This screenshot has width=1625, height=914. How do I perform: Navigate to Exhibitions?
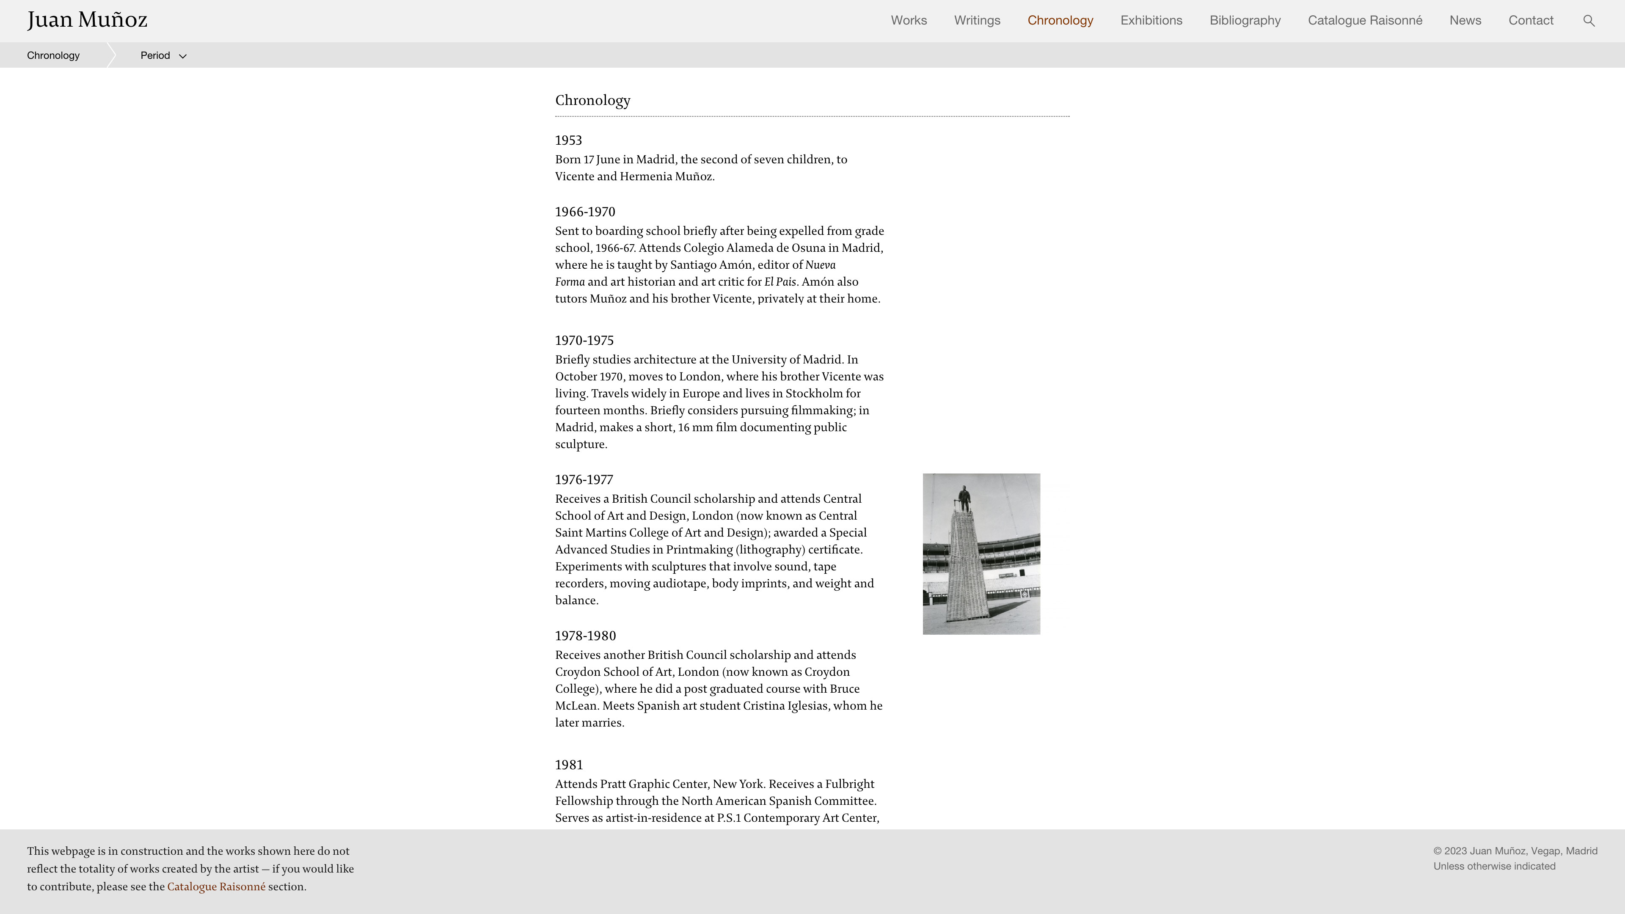[1151, 20]
